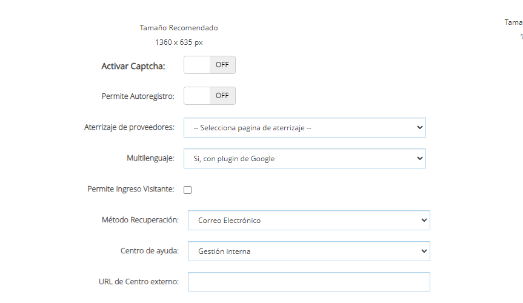
Task: Click the "Permite Ingreso Visitante:" label
Action: click(x=130, y=189)
